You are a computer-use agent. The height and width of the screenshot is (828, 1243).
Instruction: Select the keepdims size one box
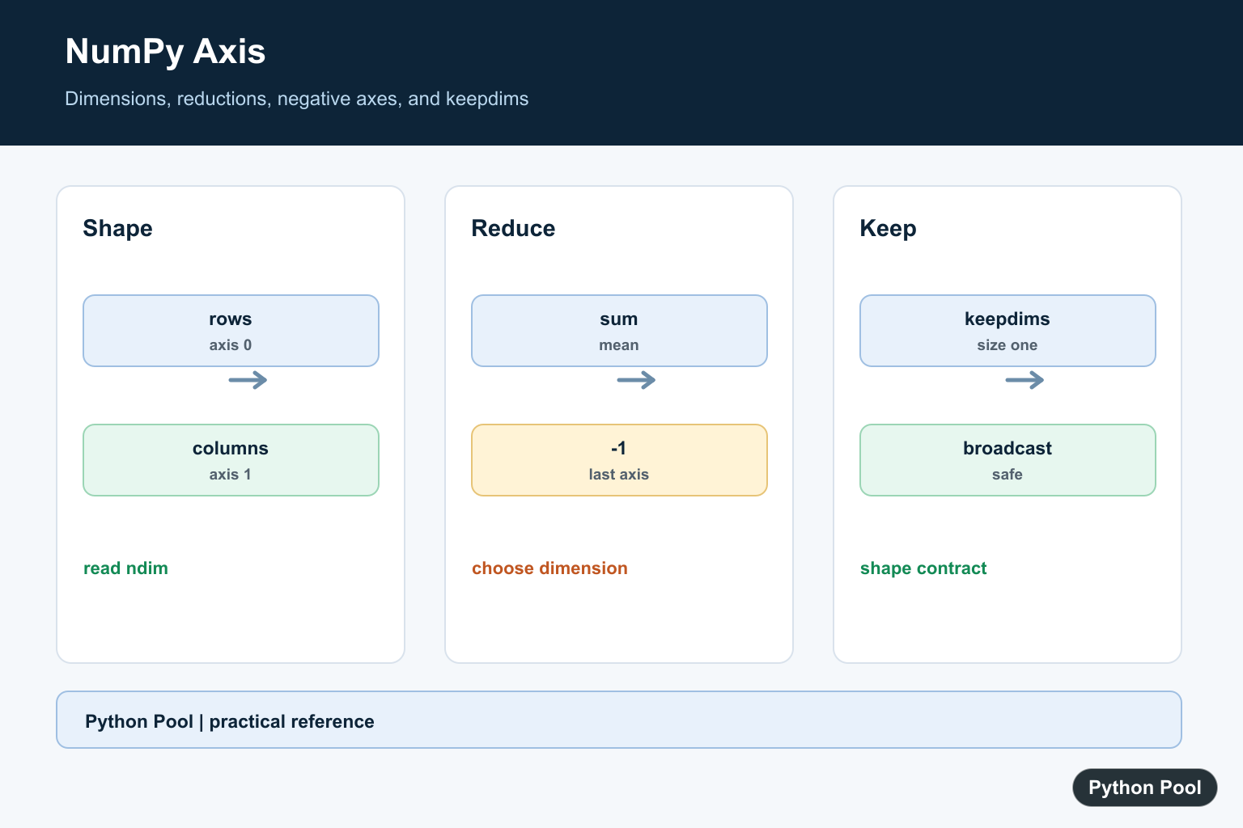[1008, 331]
